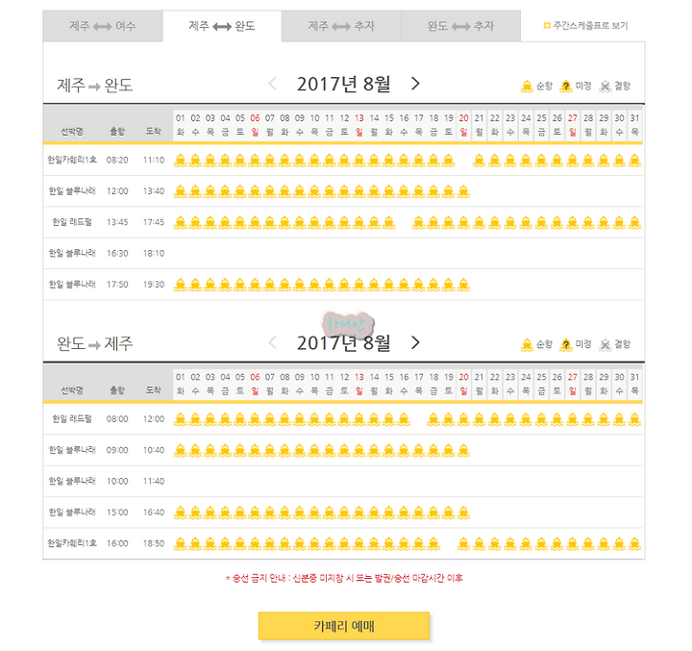Click the 결항 cancelled ship legend icon in 제주→완도 header
This screenshot has width=692, height=651.
point(605,87)
